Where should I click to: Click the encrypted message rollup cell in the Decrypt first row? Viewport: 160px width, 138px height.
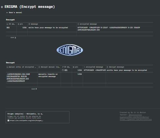[x=94, y=70]
